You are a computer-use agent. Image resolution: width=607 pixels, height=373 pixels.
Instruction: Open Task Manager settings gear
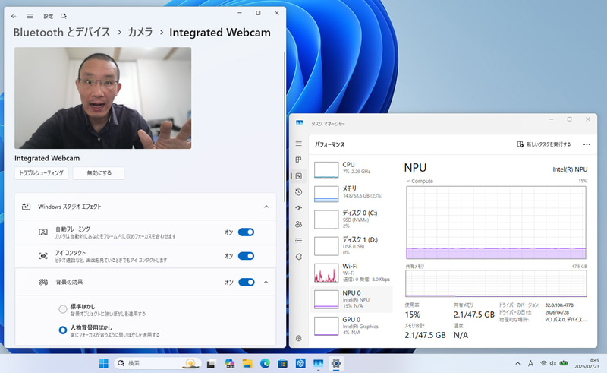click(298, 338)
